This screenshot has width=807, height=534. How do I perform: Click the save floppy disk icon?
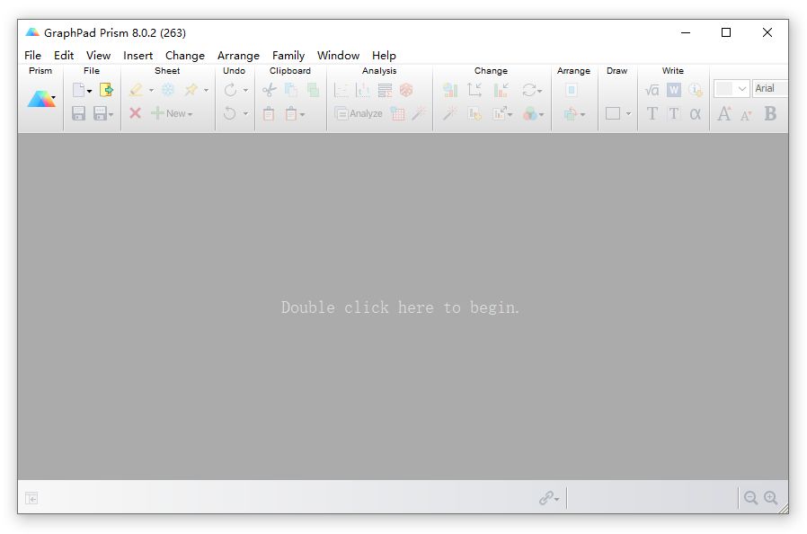tap(78, 113)
